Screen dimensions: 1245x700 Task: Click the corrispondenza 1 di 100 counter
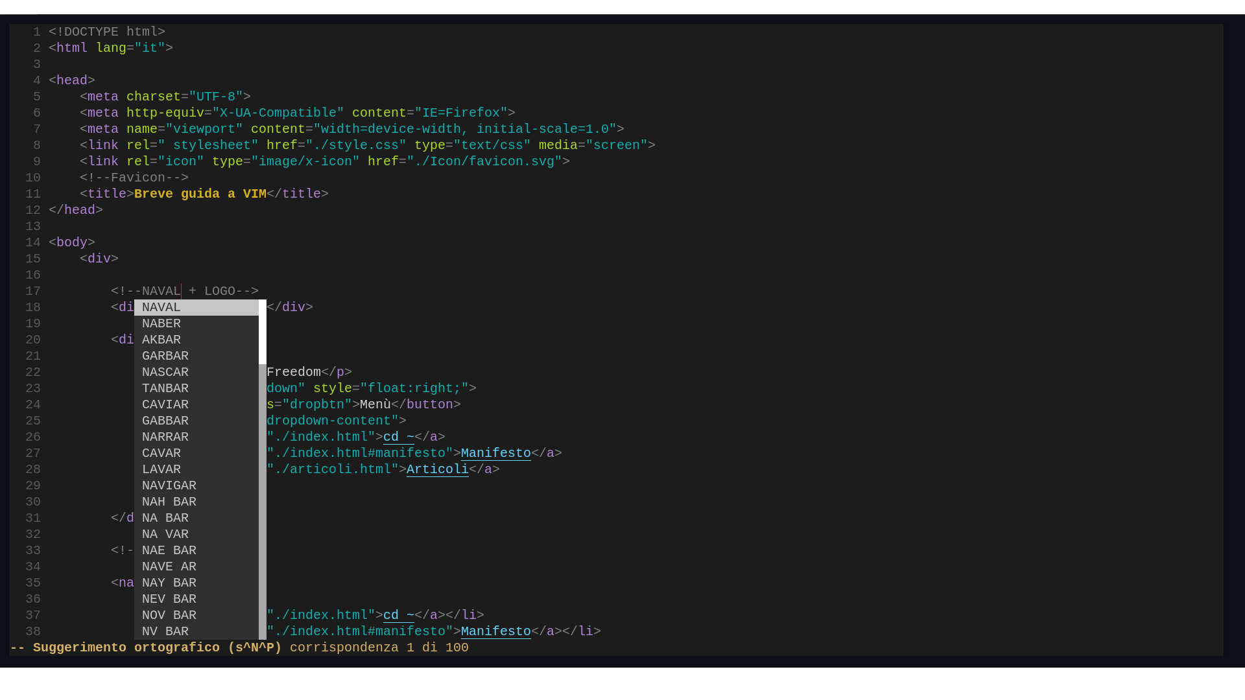coord(378,647)
